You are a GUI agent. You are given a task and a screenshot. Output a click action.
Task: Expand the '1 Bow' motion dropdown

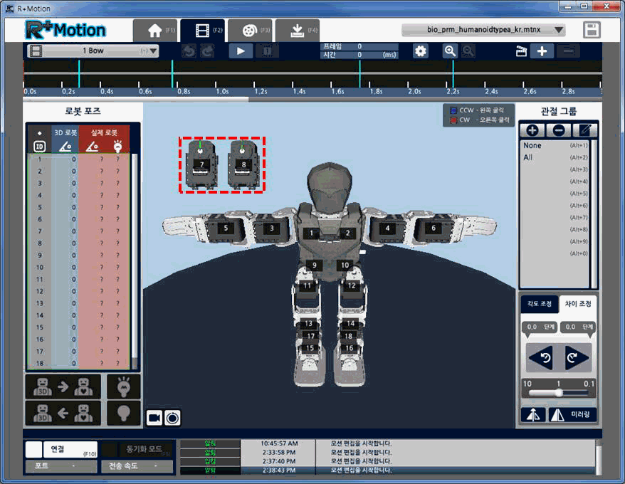tap(93, 51)
